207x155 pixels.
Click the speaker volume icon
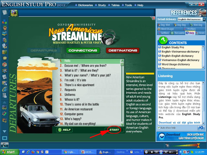click(168, 145)
